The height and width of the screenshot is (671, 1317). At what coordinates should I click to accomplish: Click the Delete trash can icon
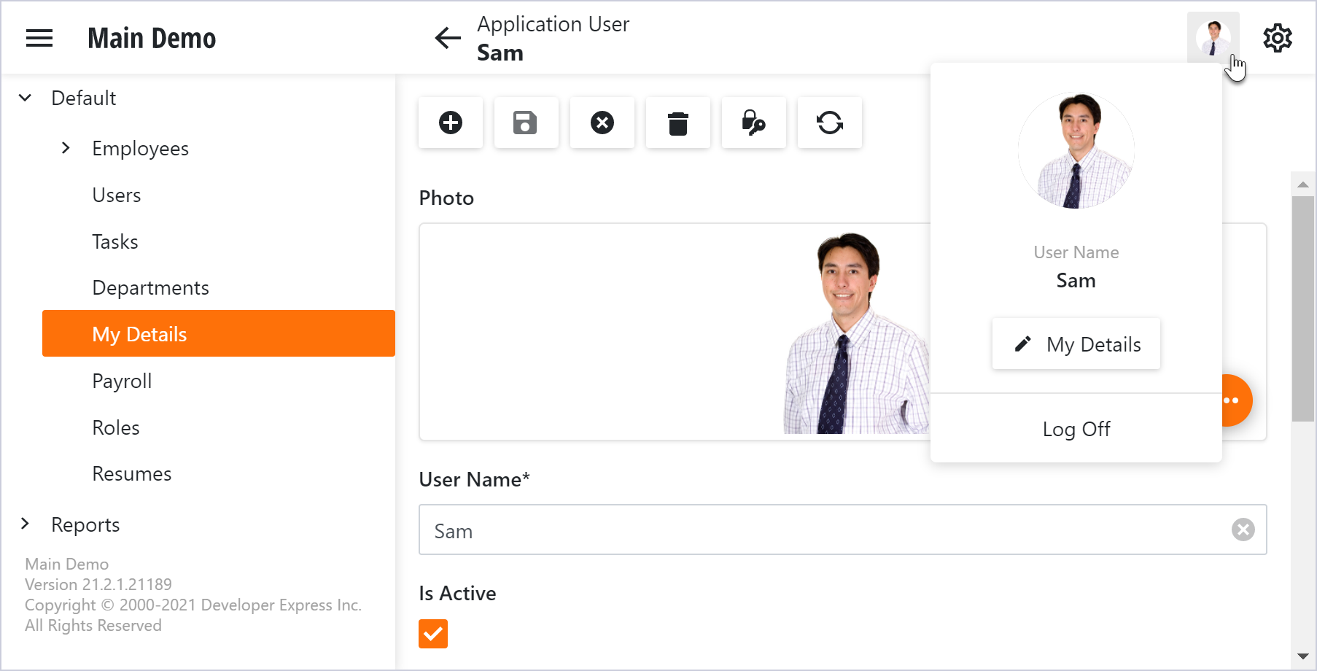[x=677, y=123]
